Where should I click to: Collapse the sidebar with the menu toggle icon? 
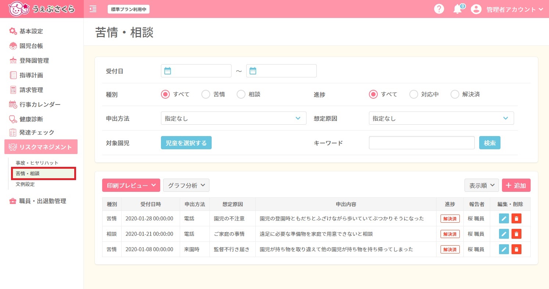93,9
